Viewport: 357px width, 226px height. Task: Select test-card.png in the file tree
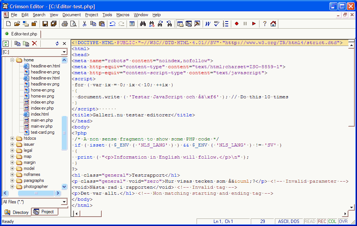click(x=43, y=132)
